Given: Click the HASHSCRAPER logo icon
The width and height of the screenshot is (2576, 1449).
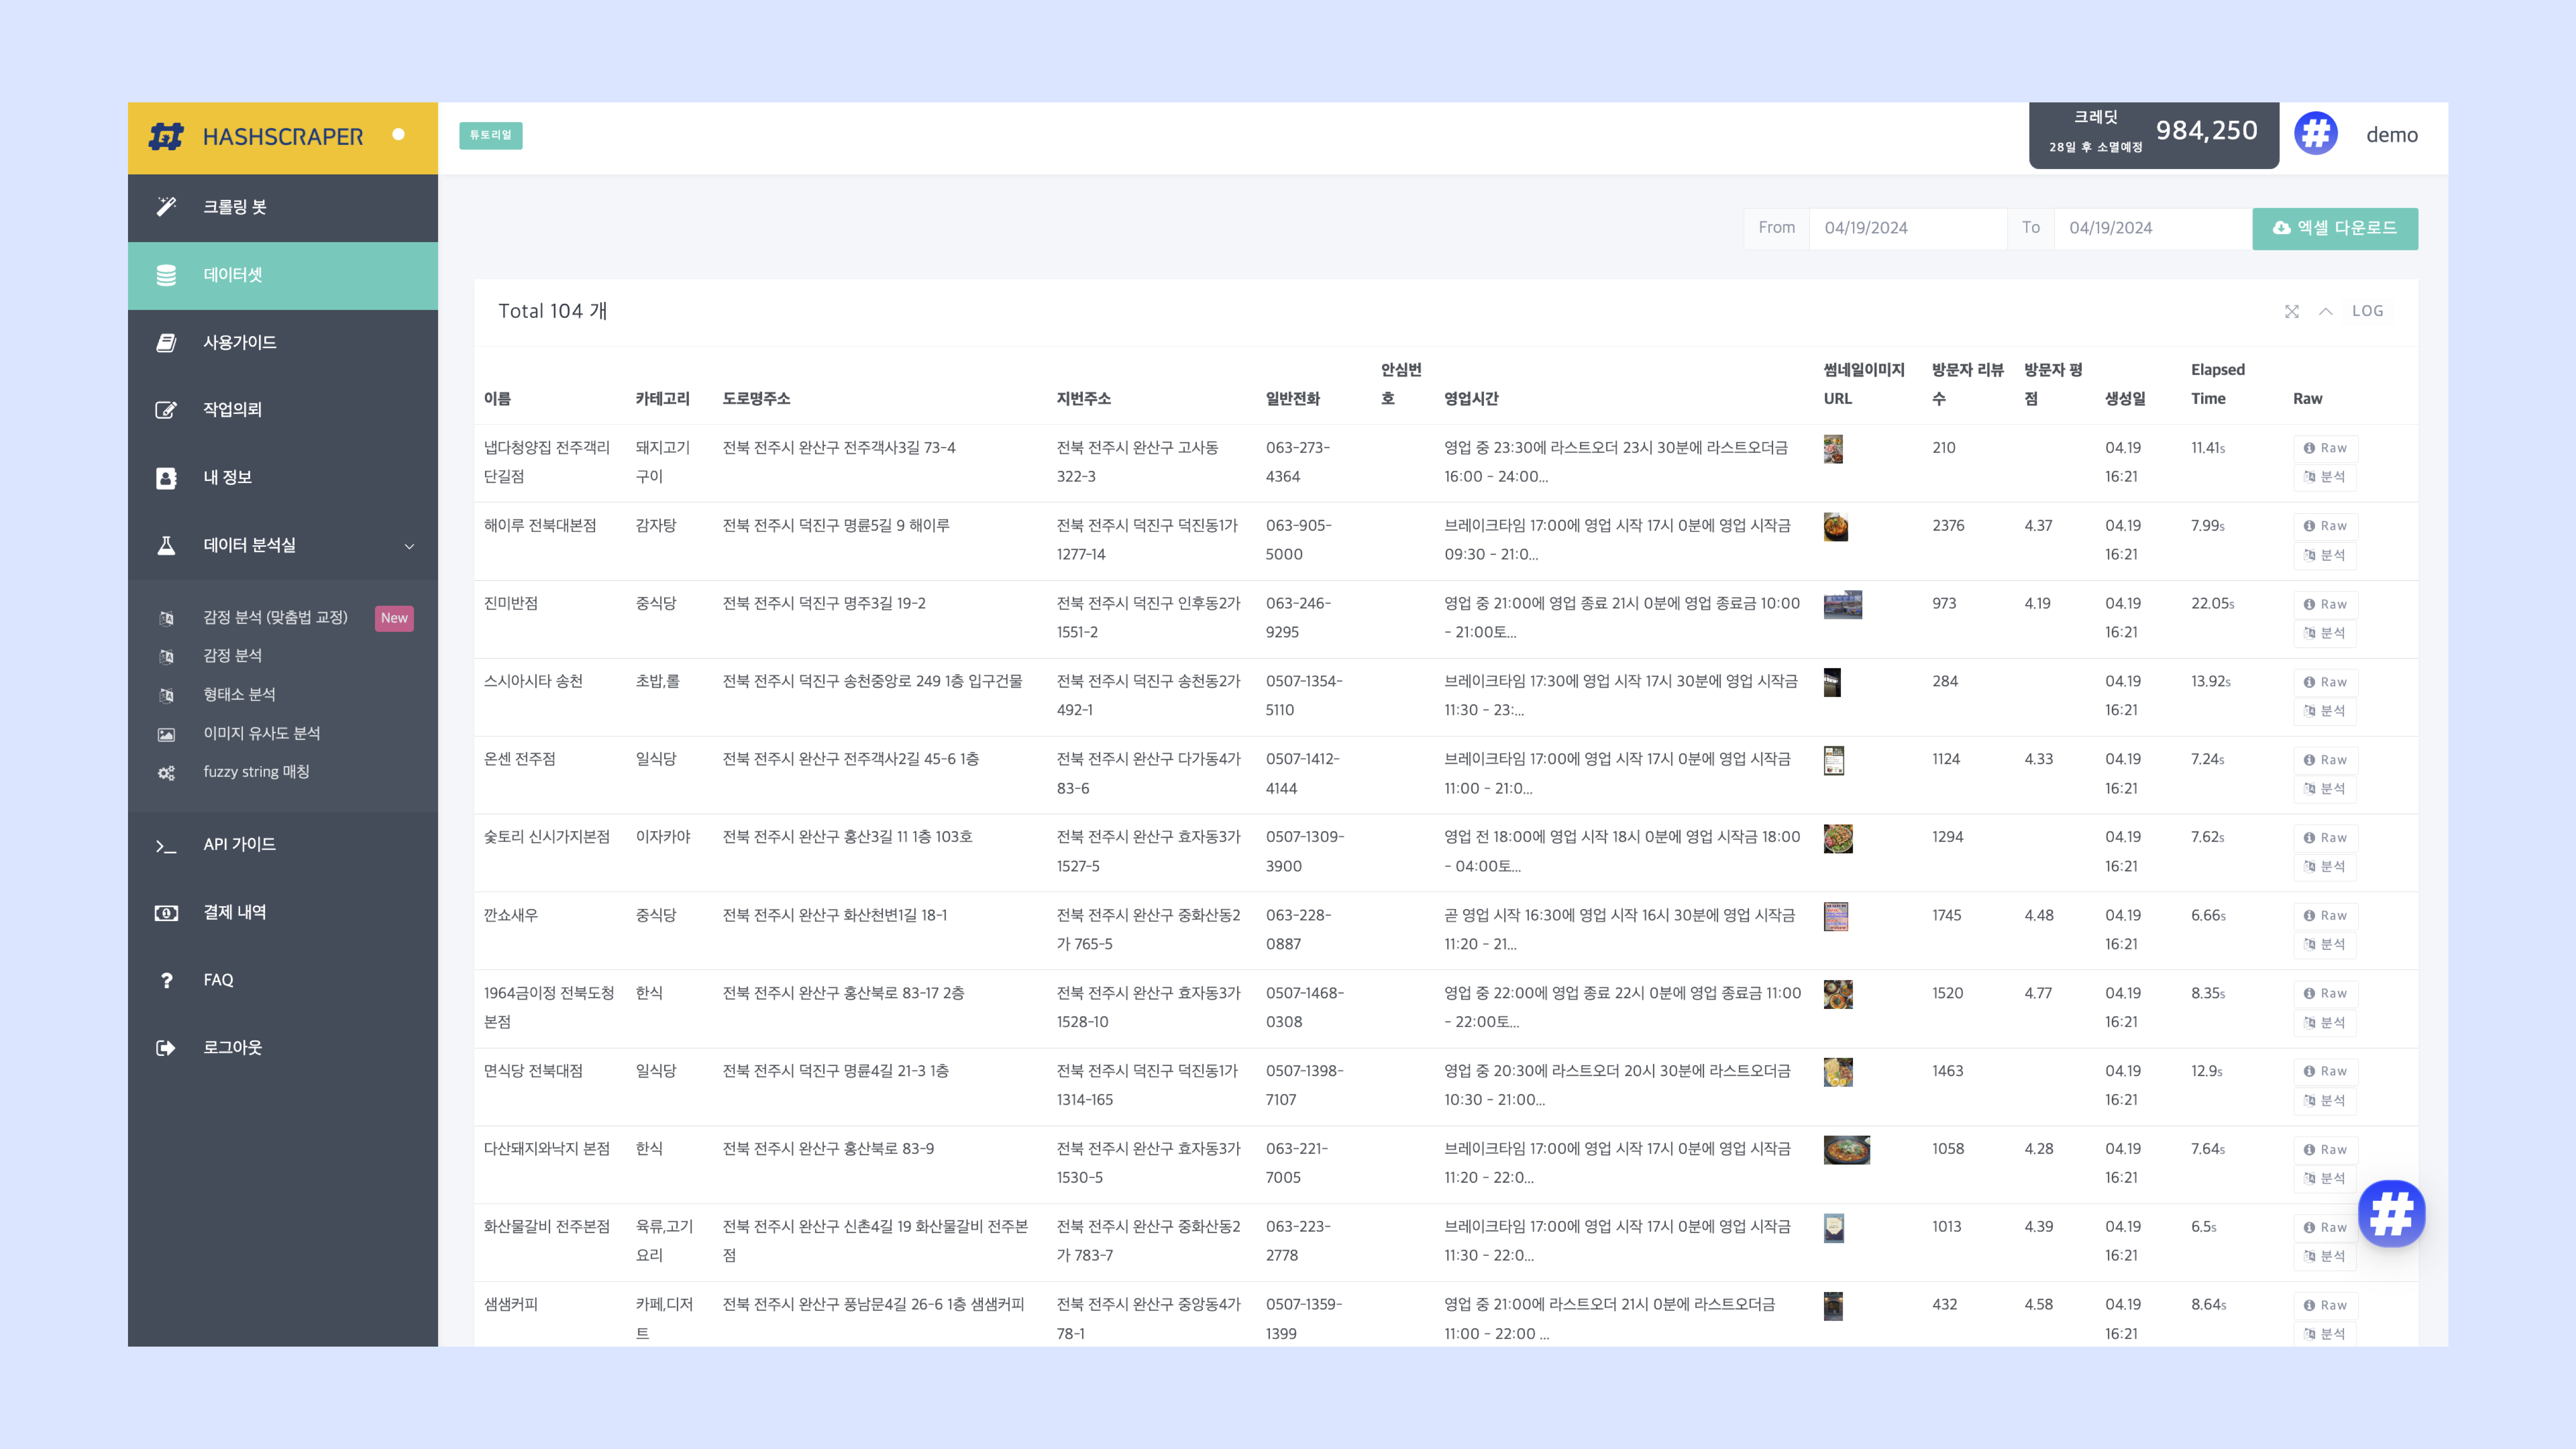Looking at the screenshot, I should pyautogui.click(x=166, y=136).
